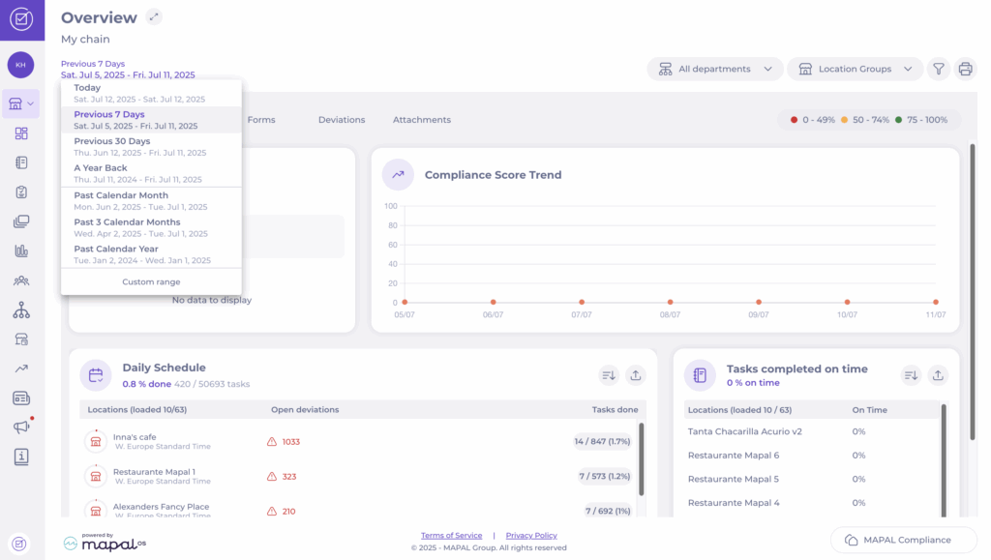Open the Attachments tab
The width and height of the screenshot is (991, 560).
(x=421, y=120)
